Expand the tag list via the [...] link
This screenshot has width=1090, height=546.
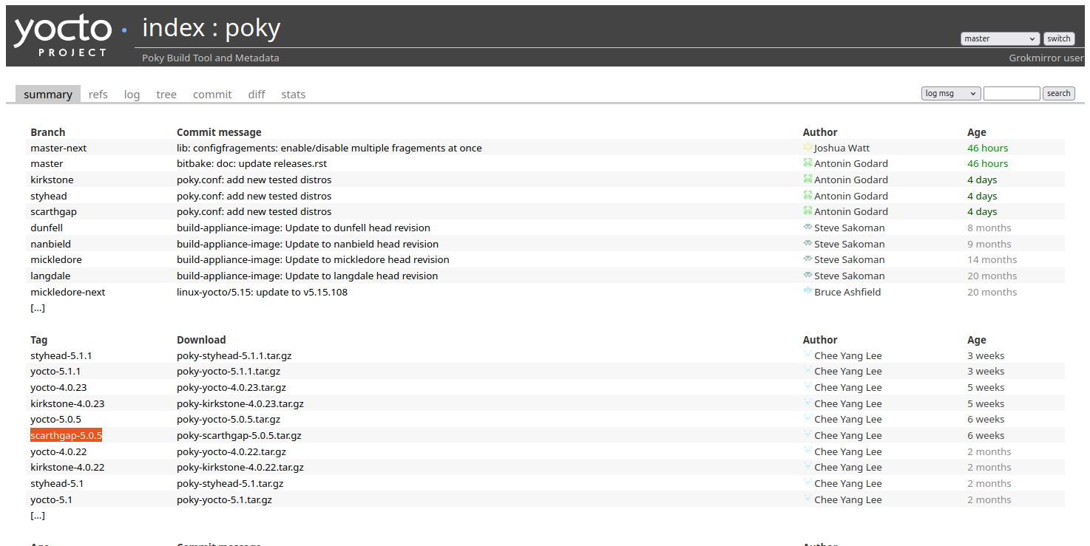point(37,515)
